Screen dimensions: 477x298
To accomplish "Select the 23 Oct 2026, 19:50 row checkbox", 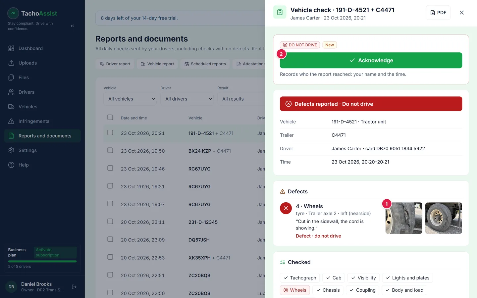I will (x=110, y=150).
